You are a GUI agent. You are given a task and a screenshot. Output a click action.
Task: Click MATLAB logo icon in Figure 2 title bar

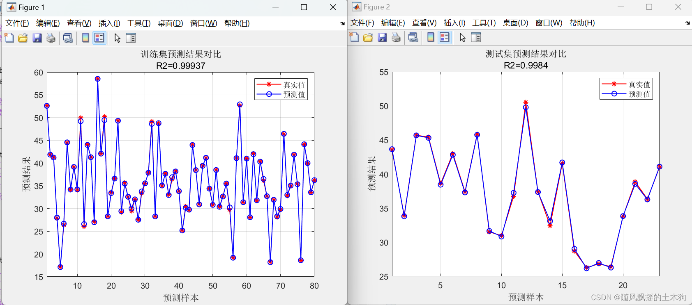[x=357, y=7]
